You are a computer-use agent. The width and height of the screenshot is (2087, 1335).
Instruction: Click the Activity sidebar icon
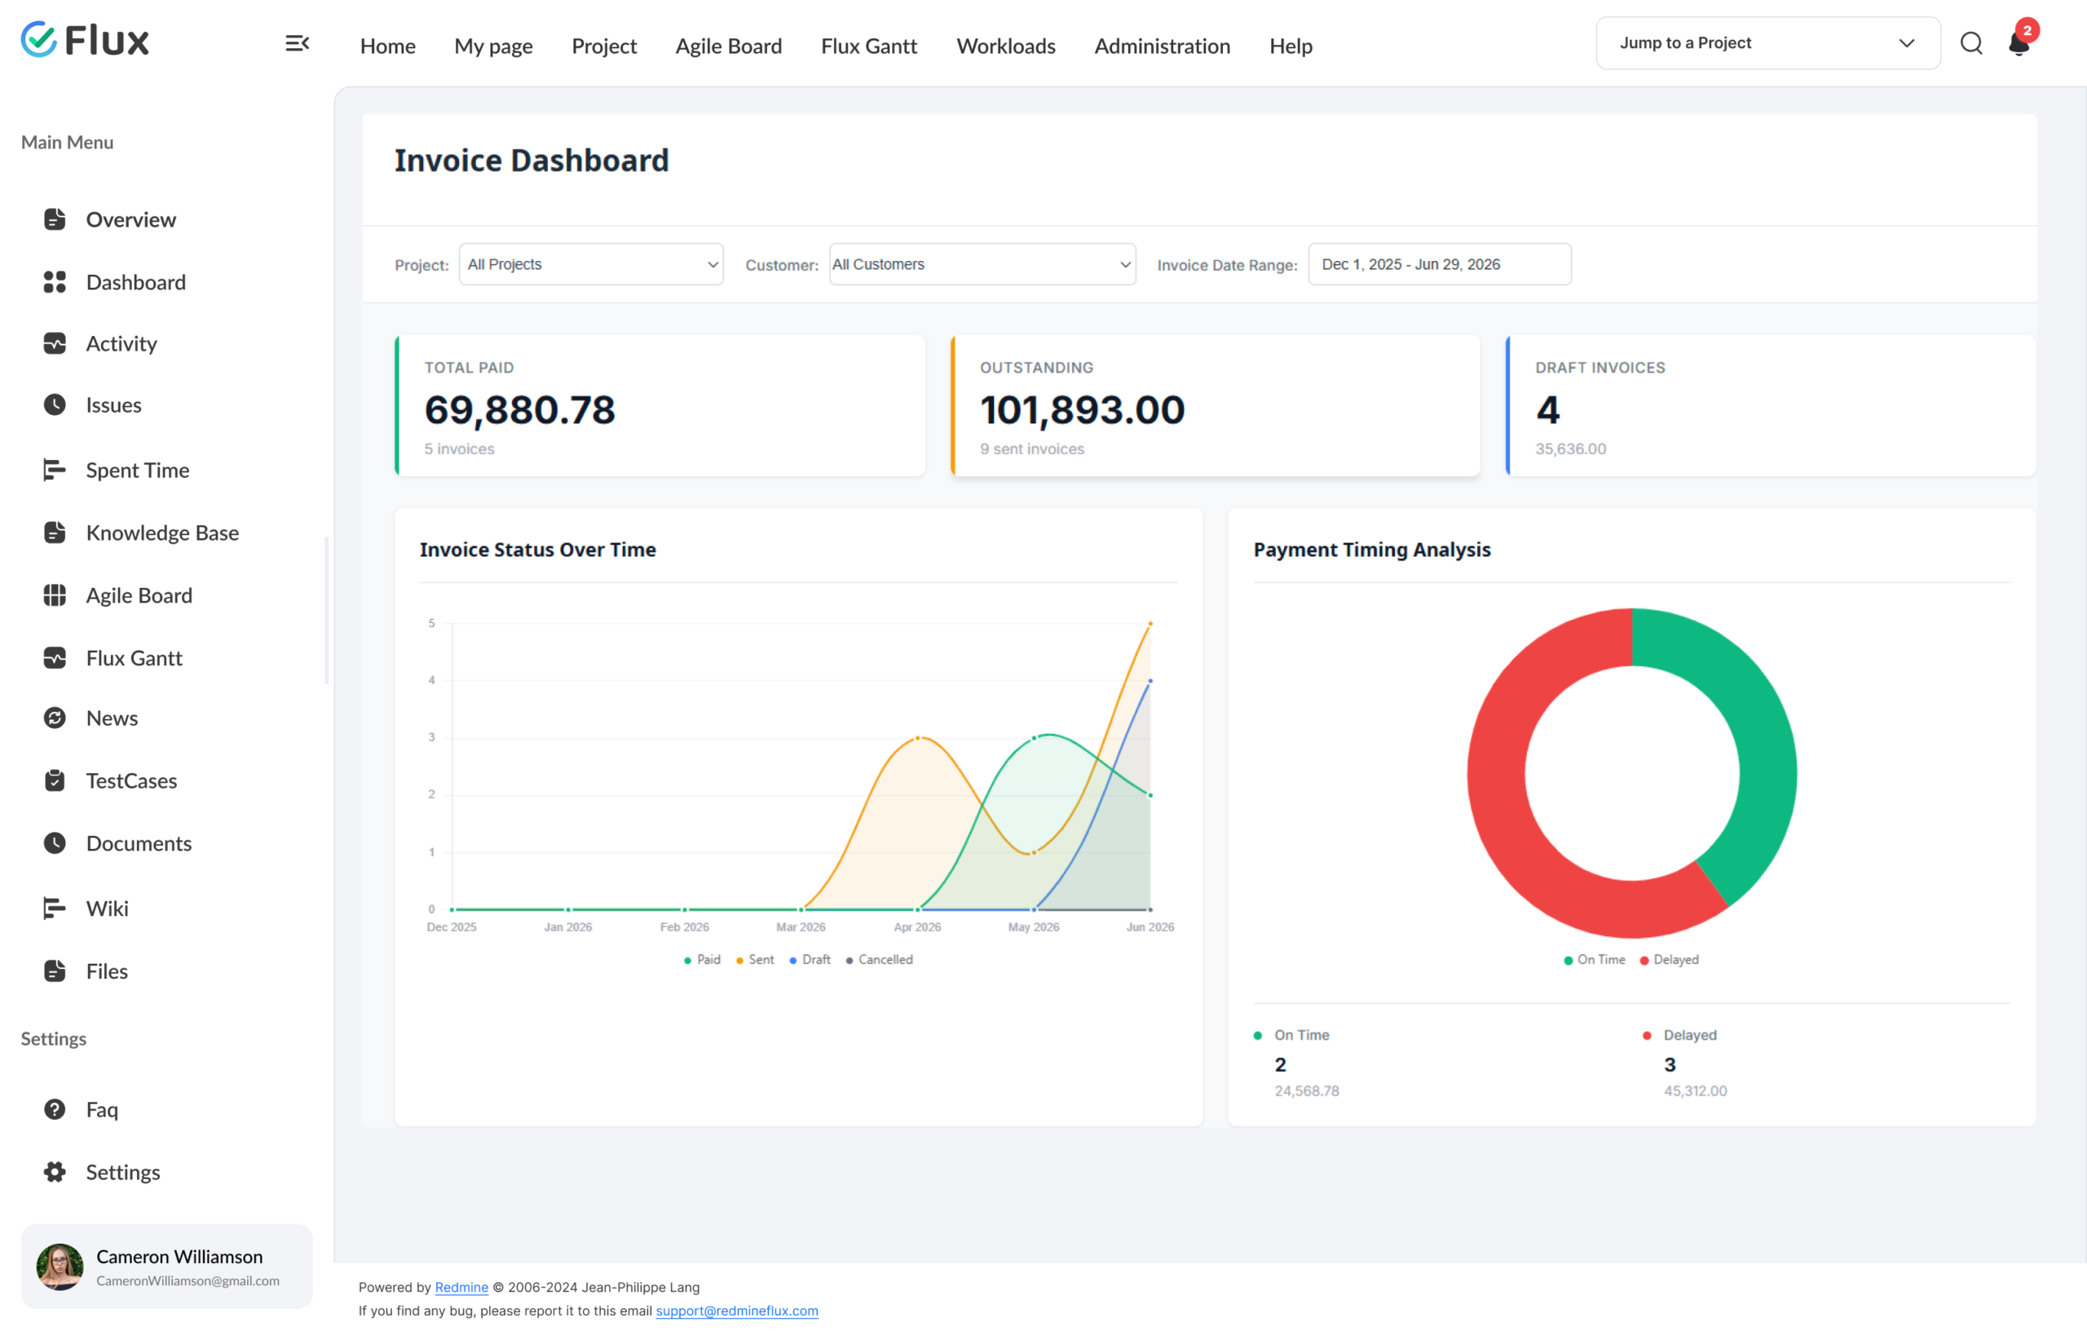pos(55,343)
